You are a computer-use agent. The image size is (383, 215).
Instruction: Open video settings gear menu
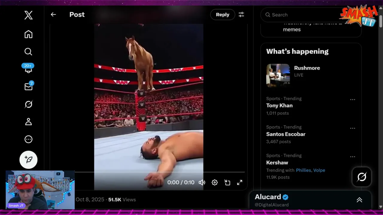215,182
